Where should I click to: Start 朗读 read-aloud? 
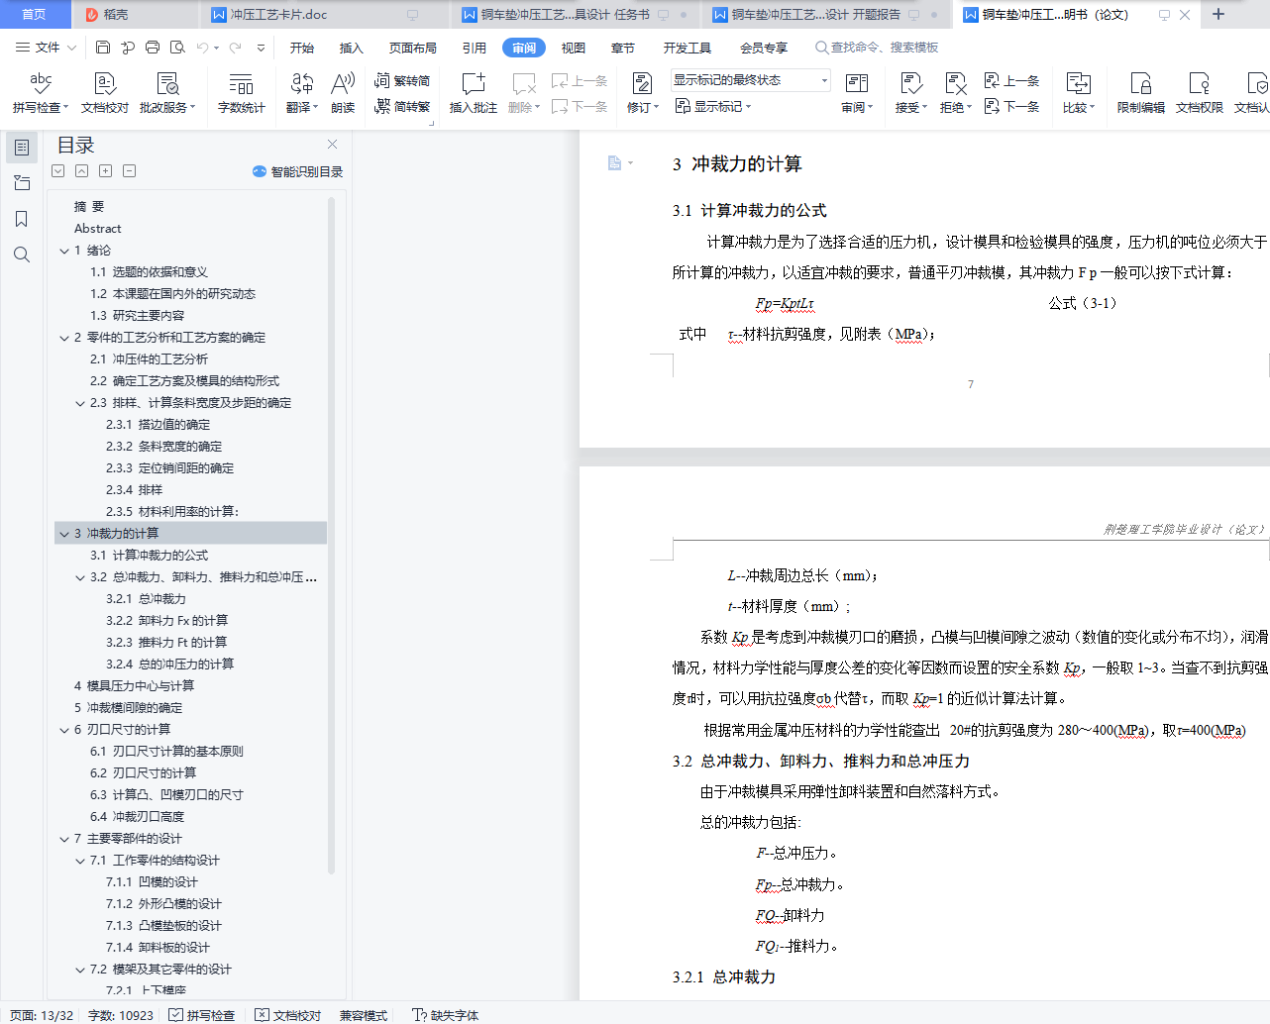[343, 92]
